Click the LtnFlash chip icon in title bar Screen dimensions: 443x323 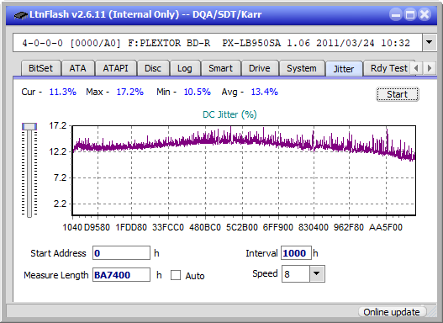pos(20,14)
